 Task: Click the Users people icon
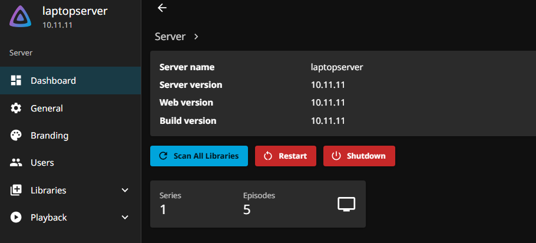pyautogui.click(x=16, y=163)
